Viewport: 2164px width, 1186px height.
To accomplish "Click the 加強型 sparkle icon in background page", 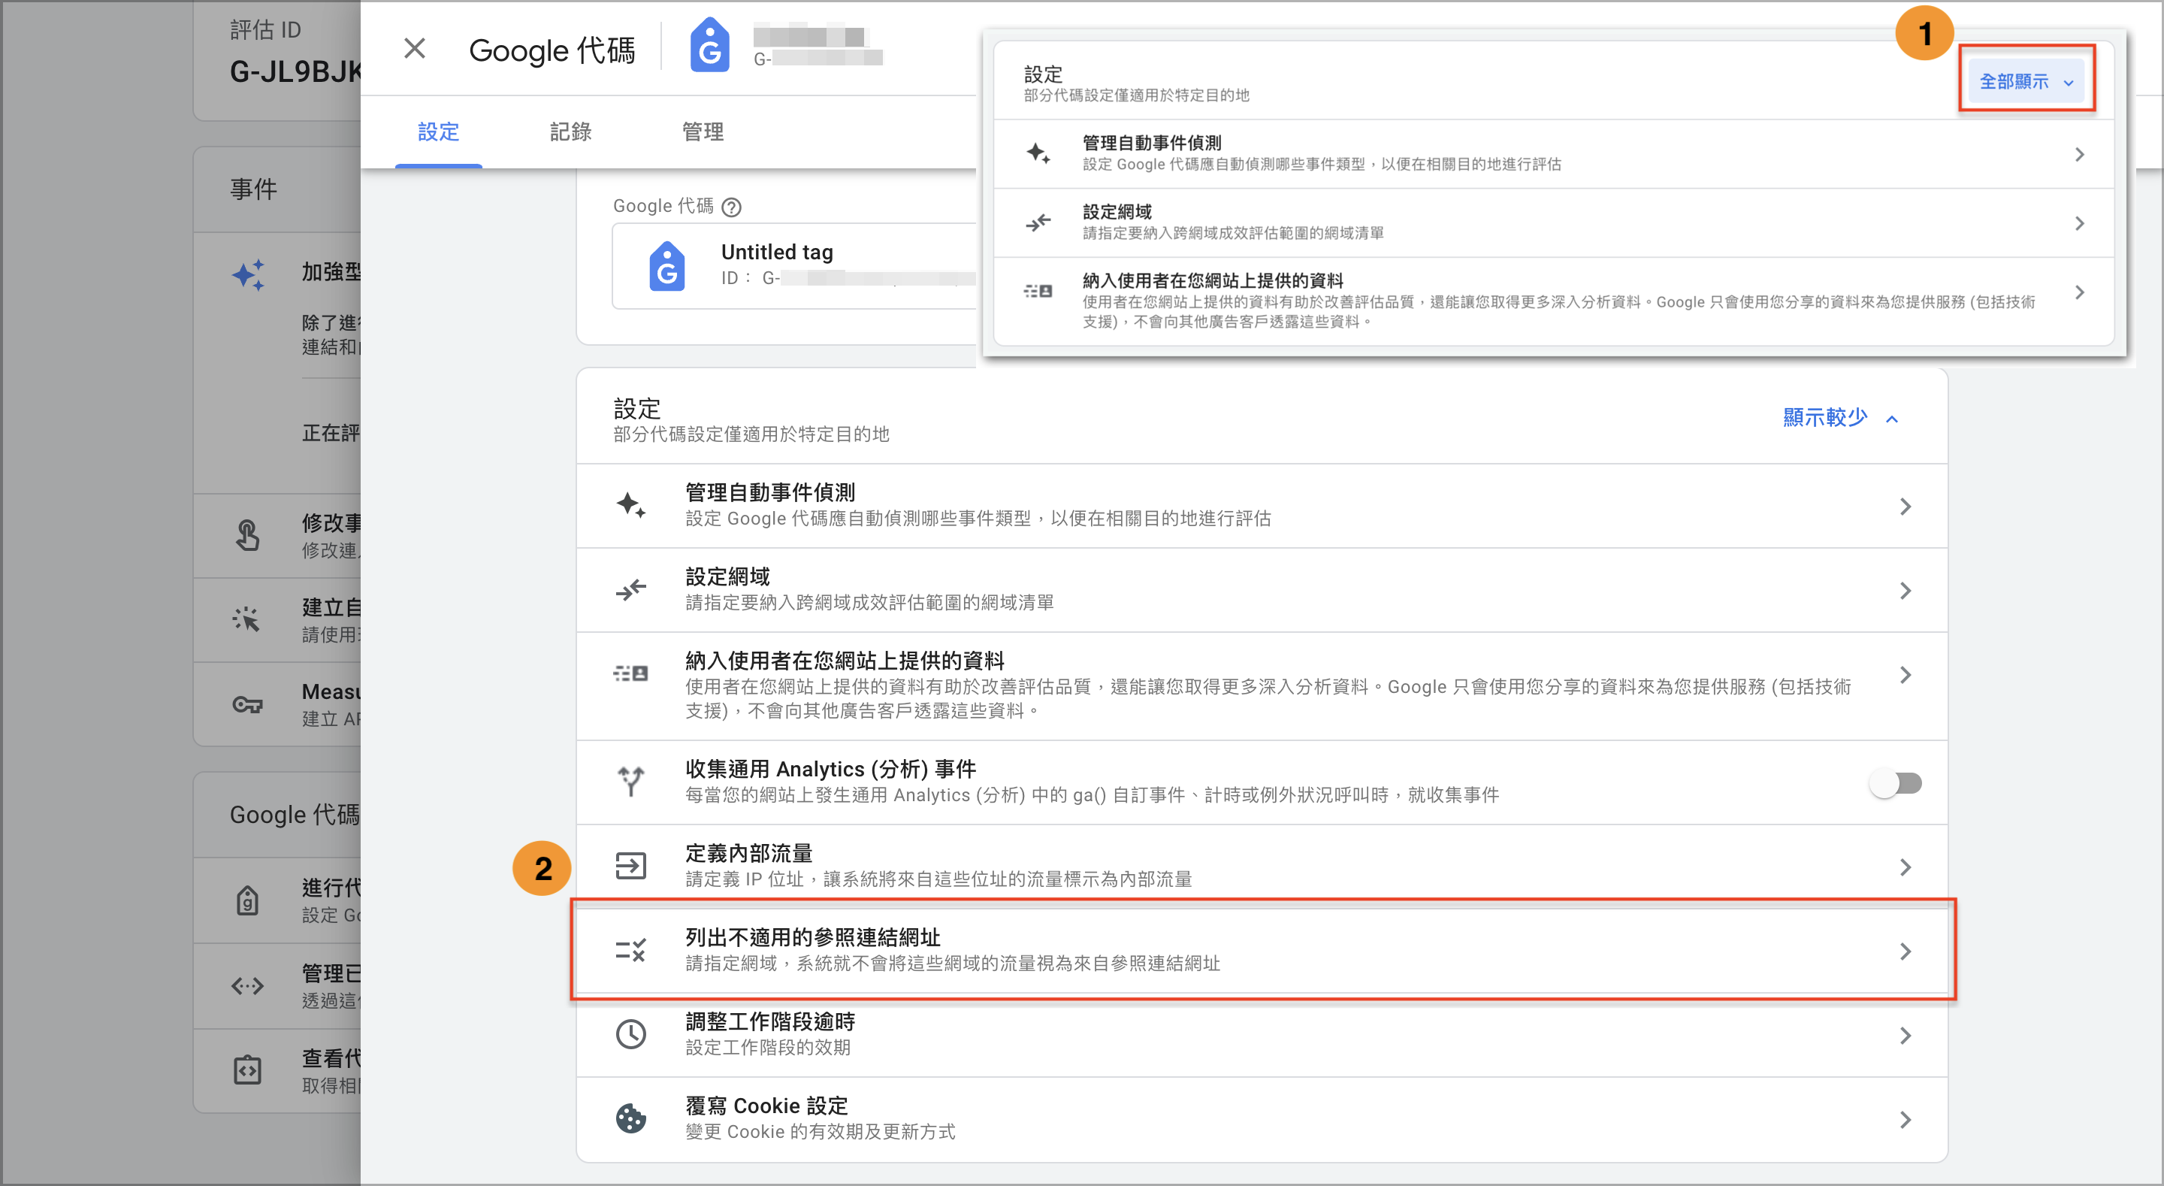I will point(249,274).
